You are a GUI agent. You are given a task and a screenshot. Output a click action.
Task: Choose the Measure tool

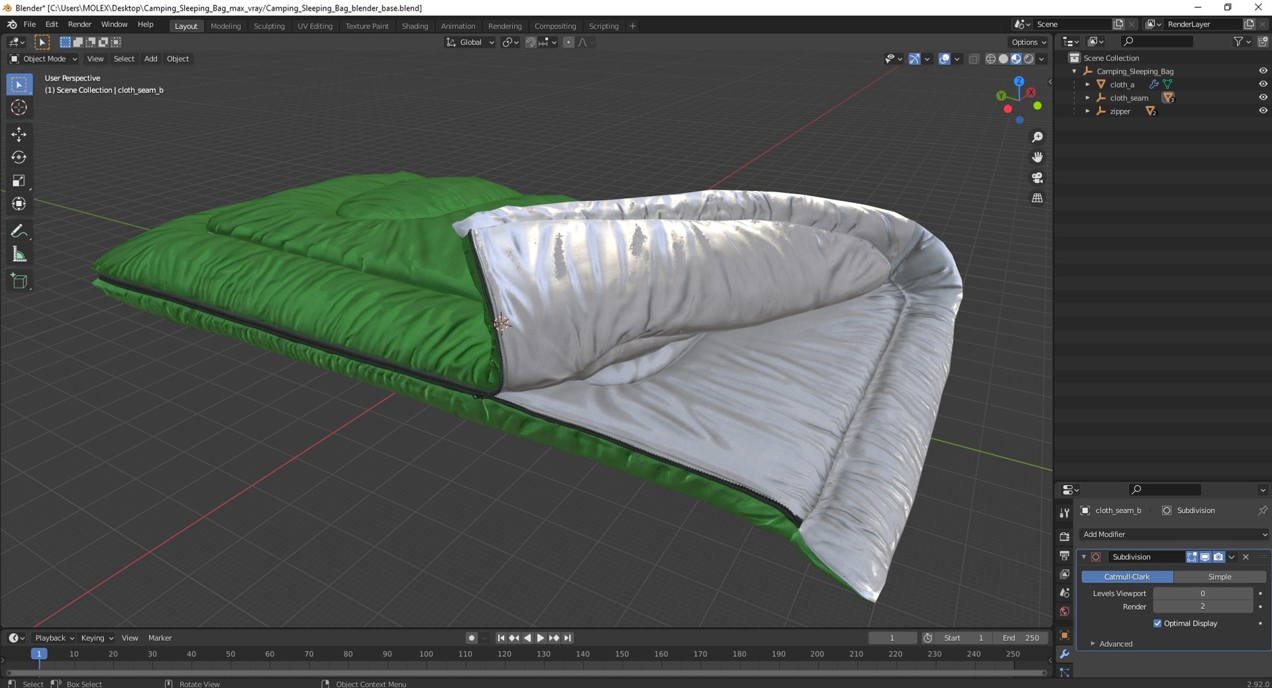(19, 255)
